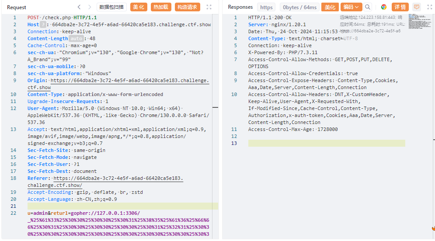Viewport: 435px width, 241px height.
Task: Click Cache-Control: max-age=0 line
Action: 62,45
